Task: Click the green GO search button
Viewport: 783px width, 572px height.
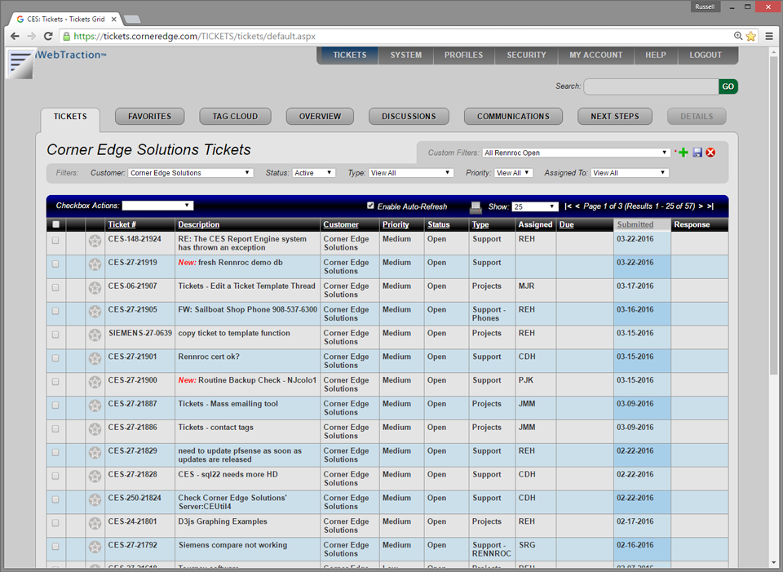Action: 728,86
